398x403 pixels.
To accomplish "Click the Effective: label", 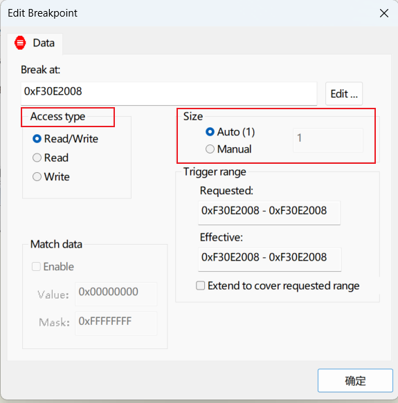I will [221, 237].
